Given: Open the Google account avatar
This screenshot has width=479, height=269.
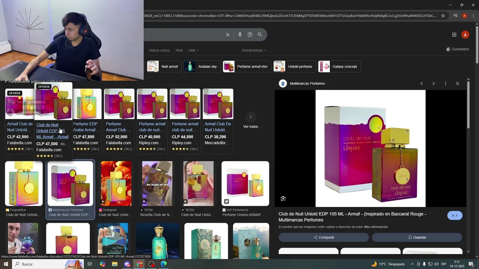Looking at the screenshot, I should point(465,35).
